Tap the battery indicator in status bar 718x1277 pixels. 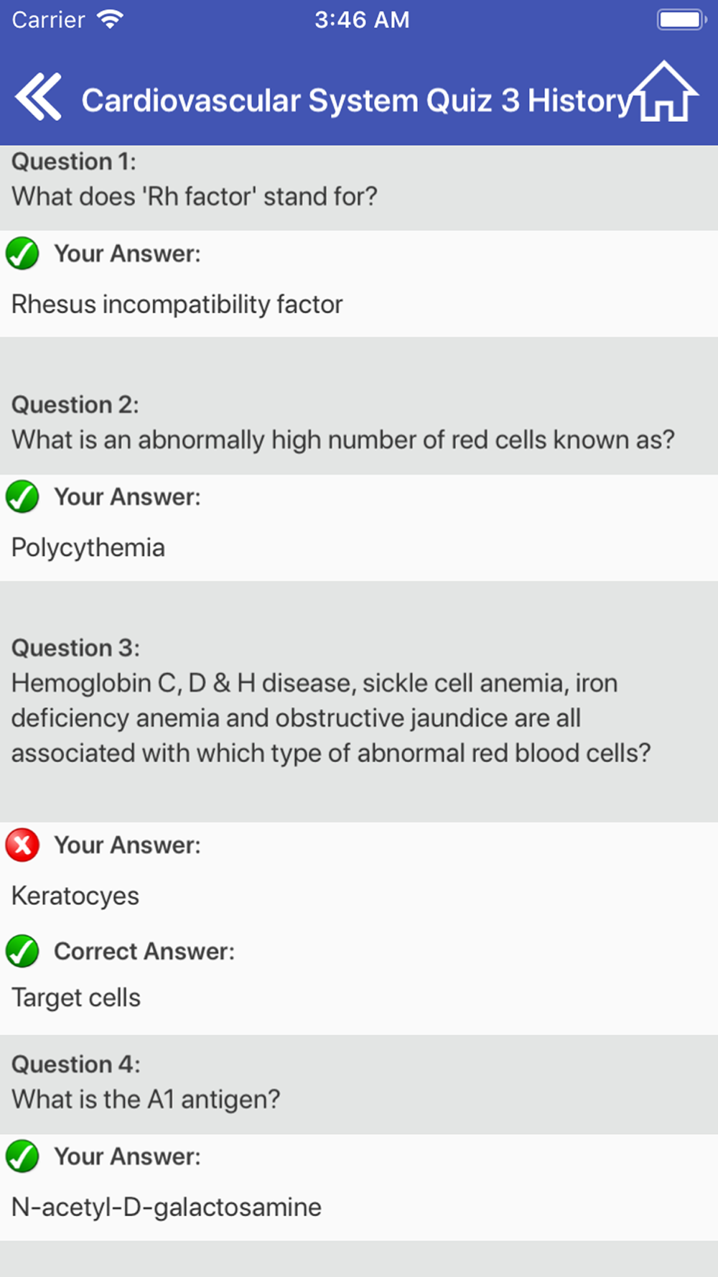coord(681,19)
